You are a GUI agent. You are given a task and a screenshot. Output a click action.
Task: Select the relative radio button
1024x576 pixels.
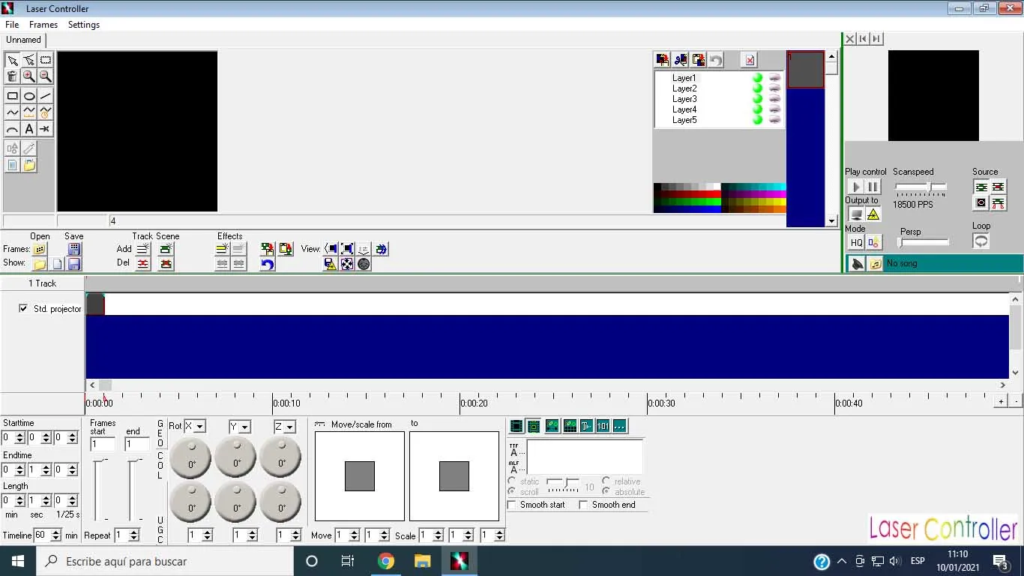[x=606, y=481]
